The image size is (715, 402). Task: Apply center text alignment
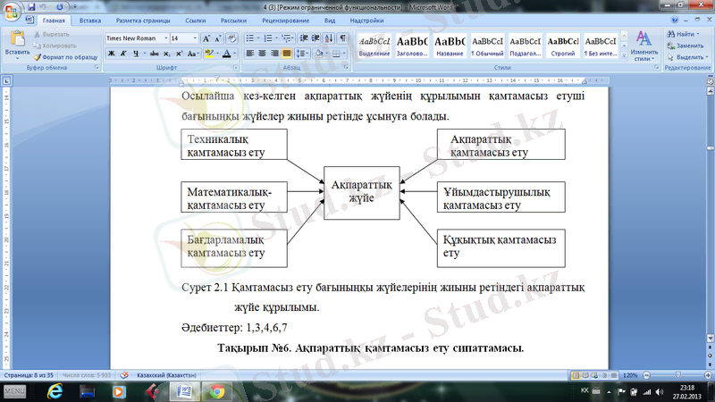264,54
